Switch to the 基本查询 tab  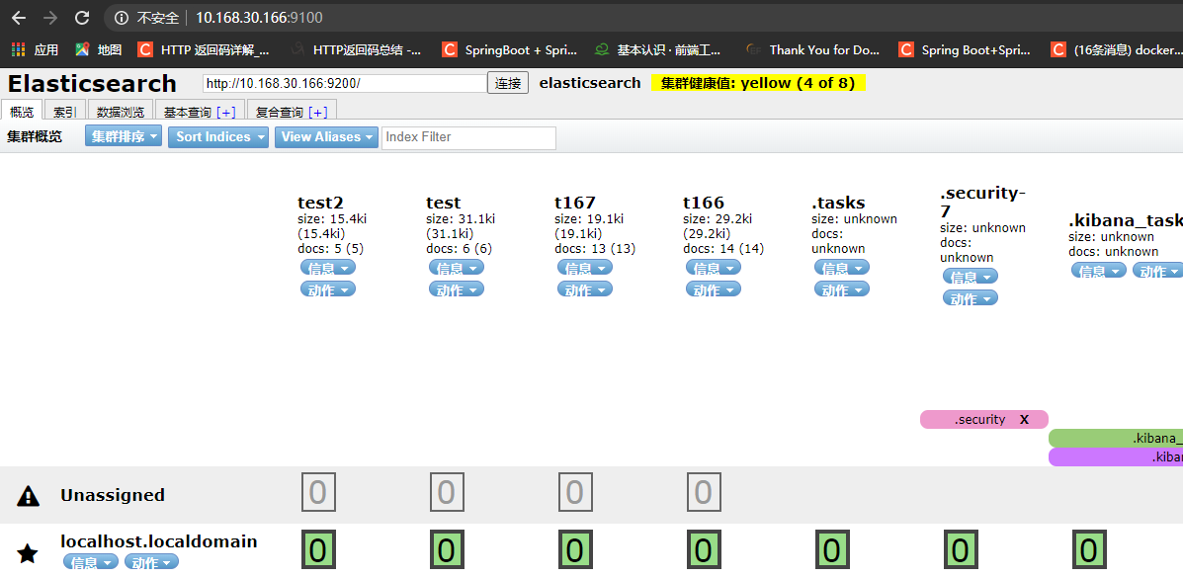188,112
